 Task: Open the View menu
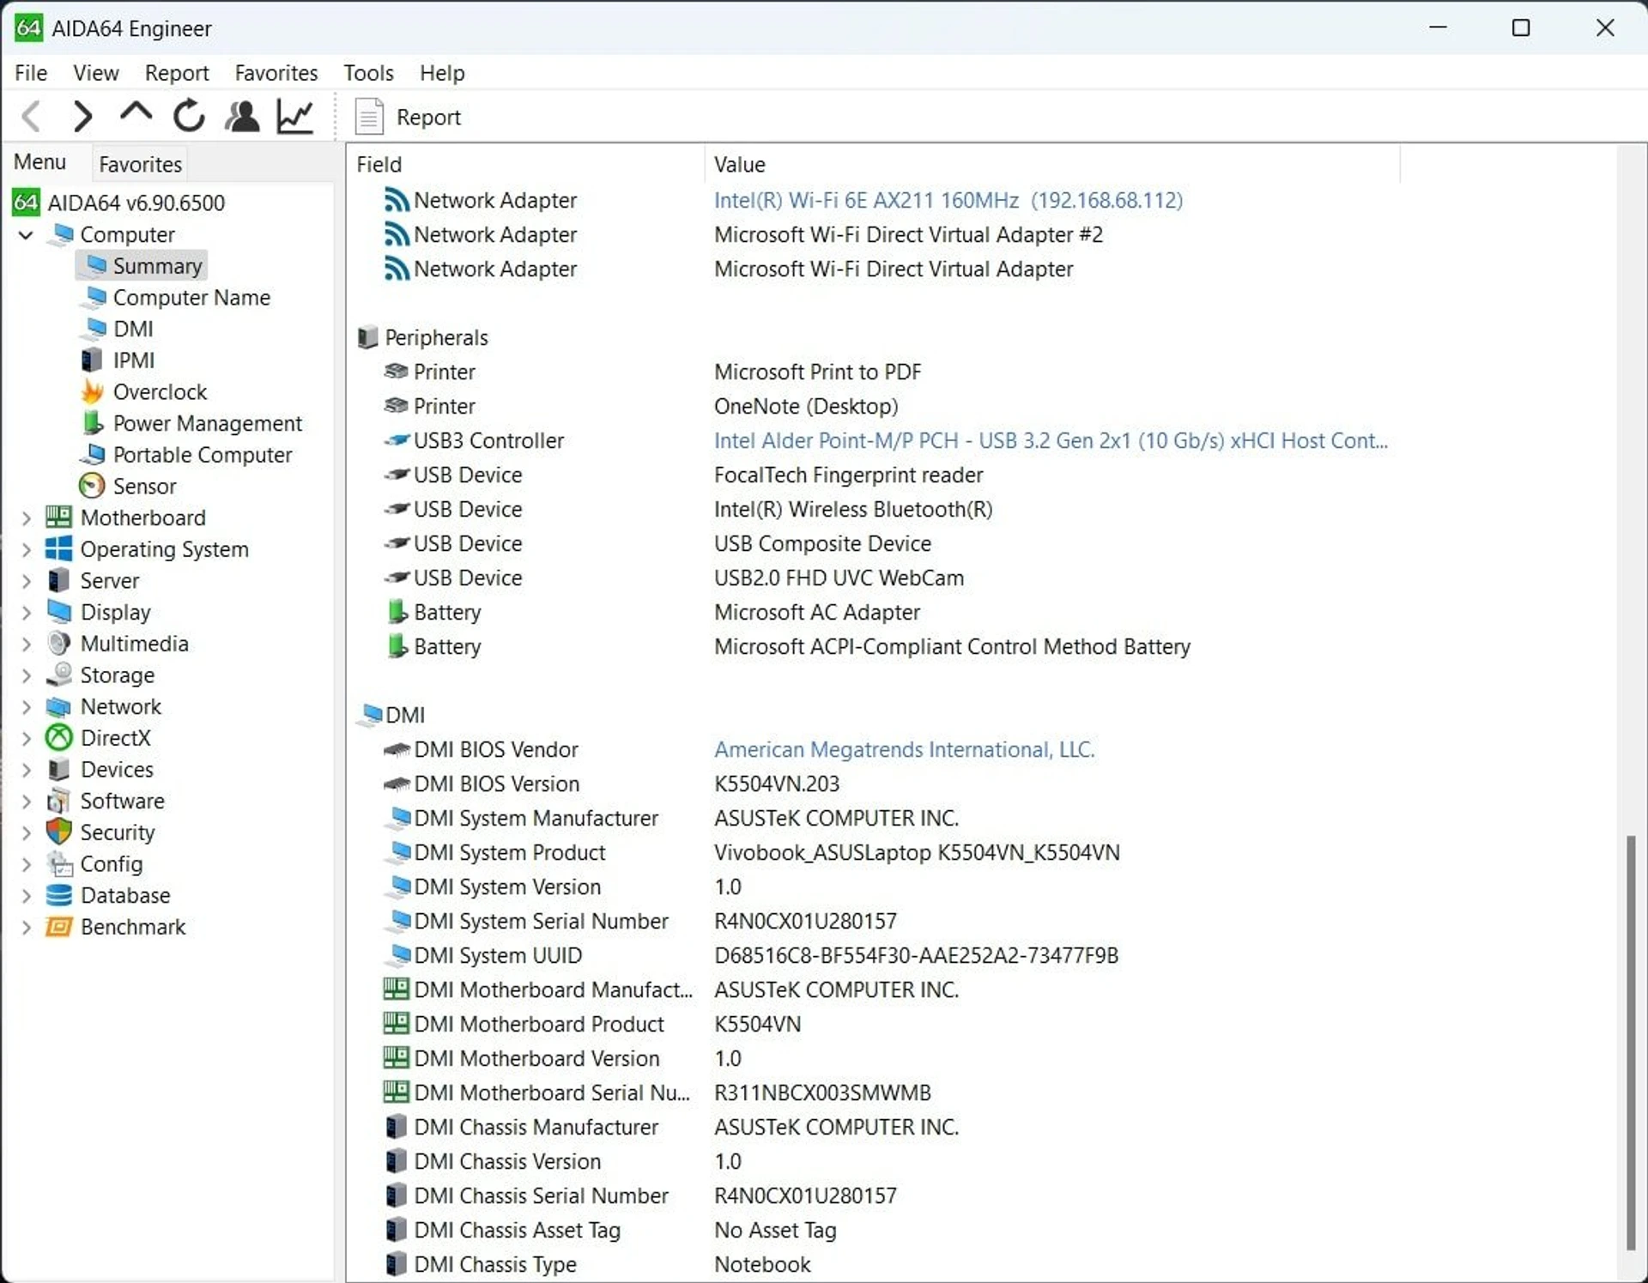tap(95, 73)
